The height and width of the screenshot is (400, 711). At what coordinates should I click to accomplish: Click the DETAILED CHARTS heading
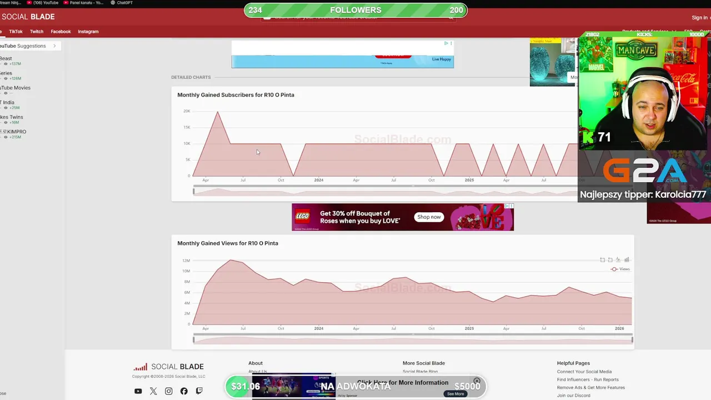(x=191, y=77)
